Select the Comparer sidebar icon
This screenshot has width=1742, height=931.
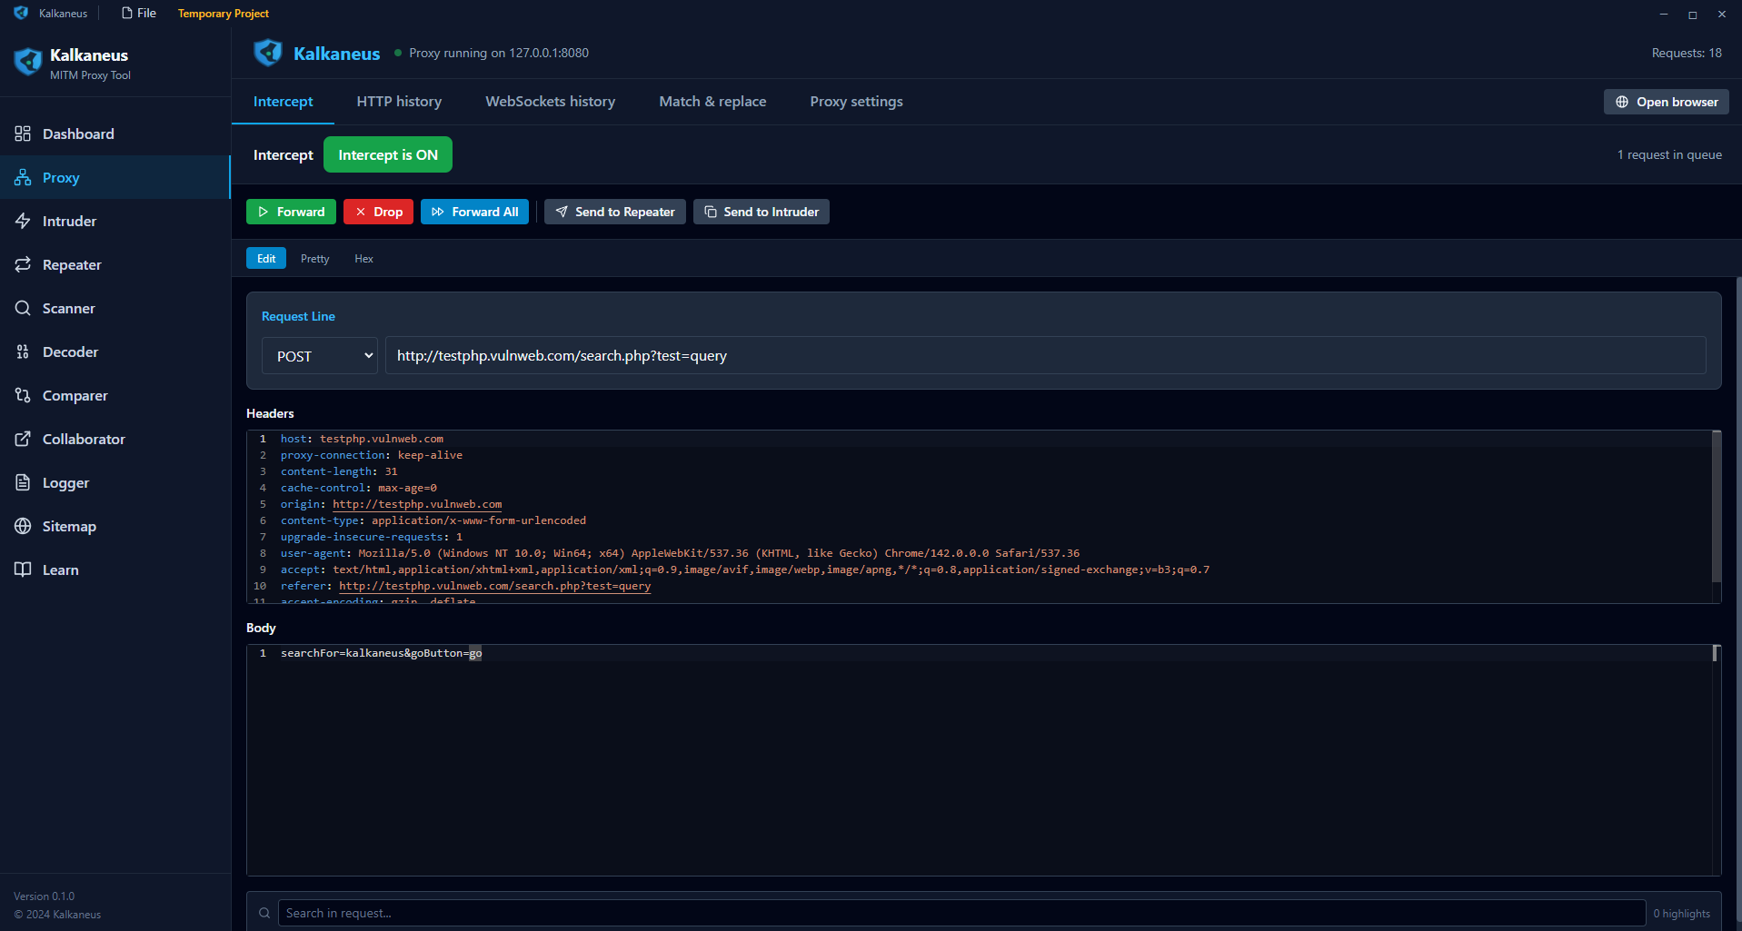[74, 395]
